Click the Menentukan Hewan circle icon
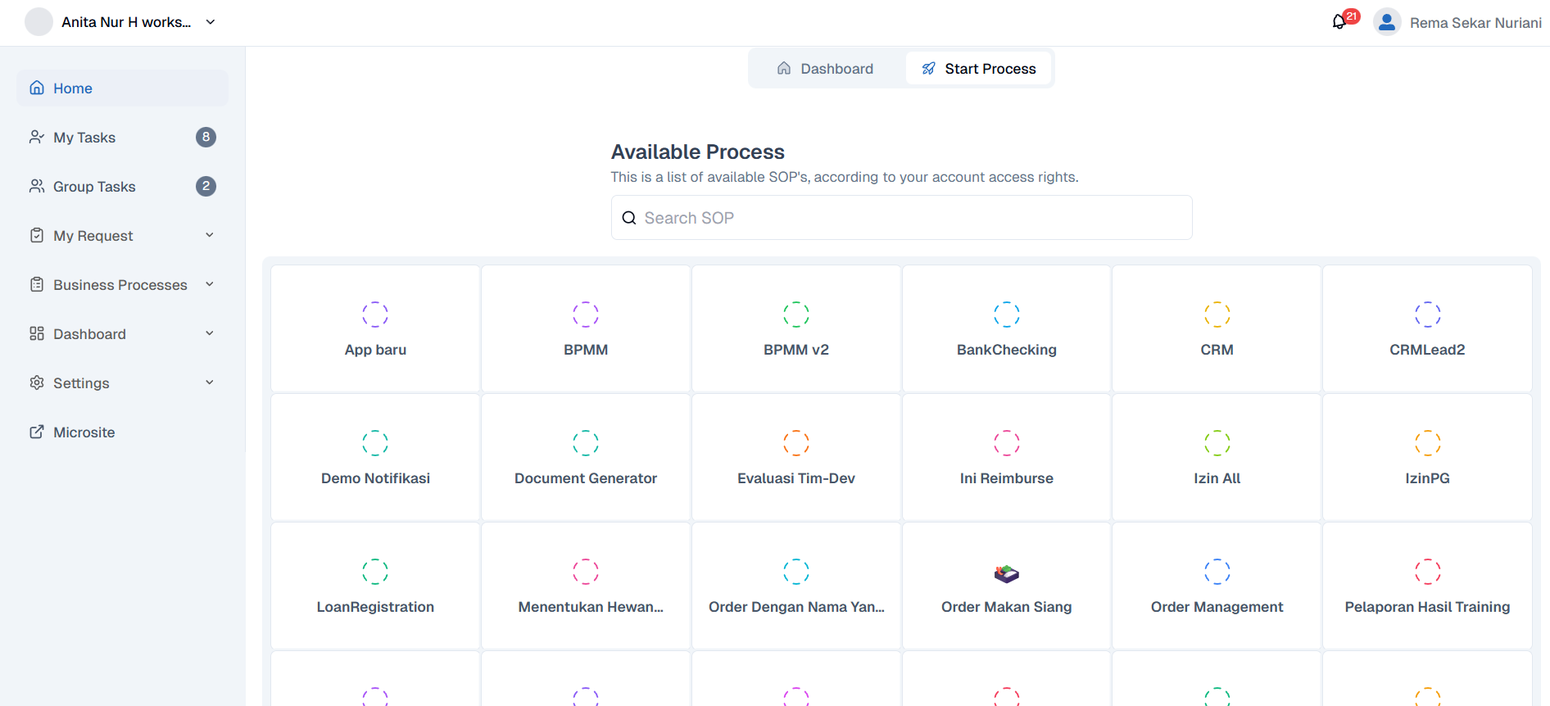1550x706 pixels. (586, 572)
